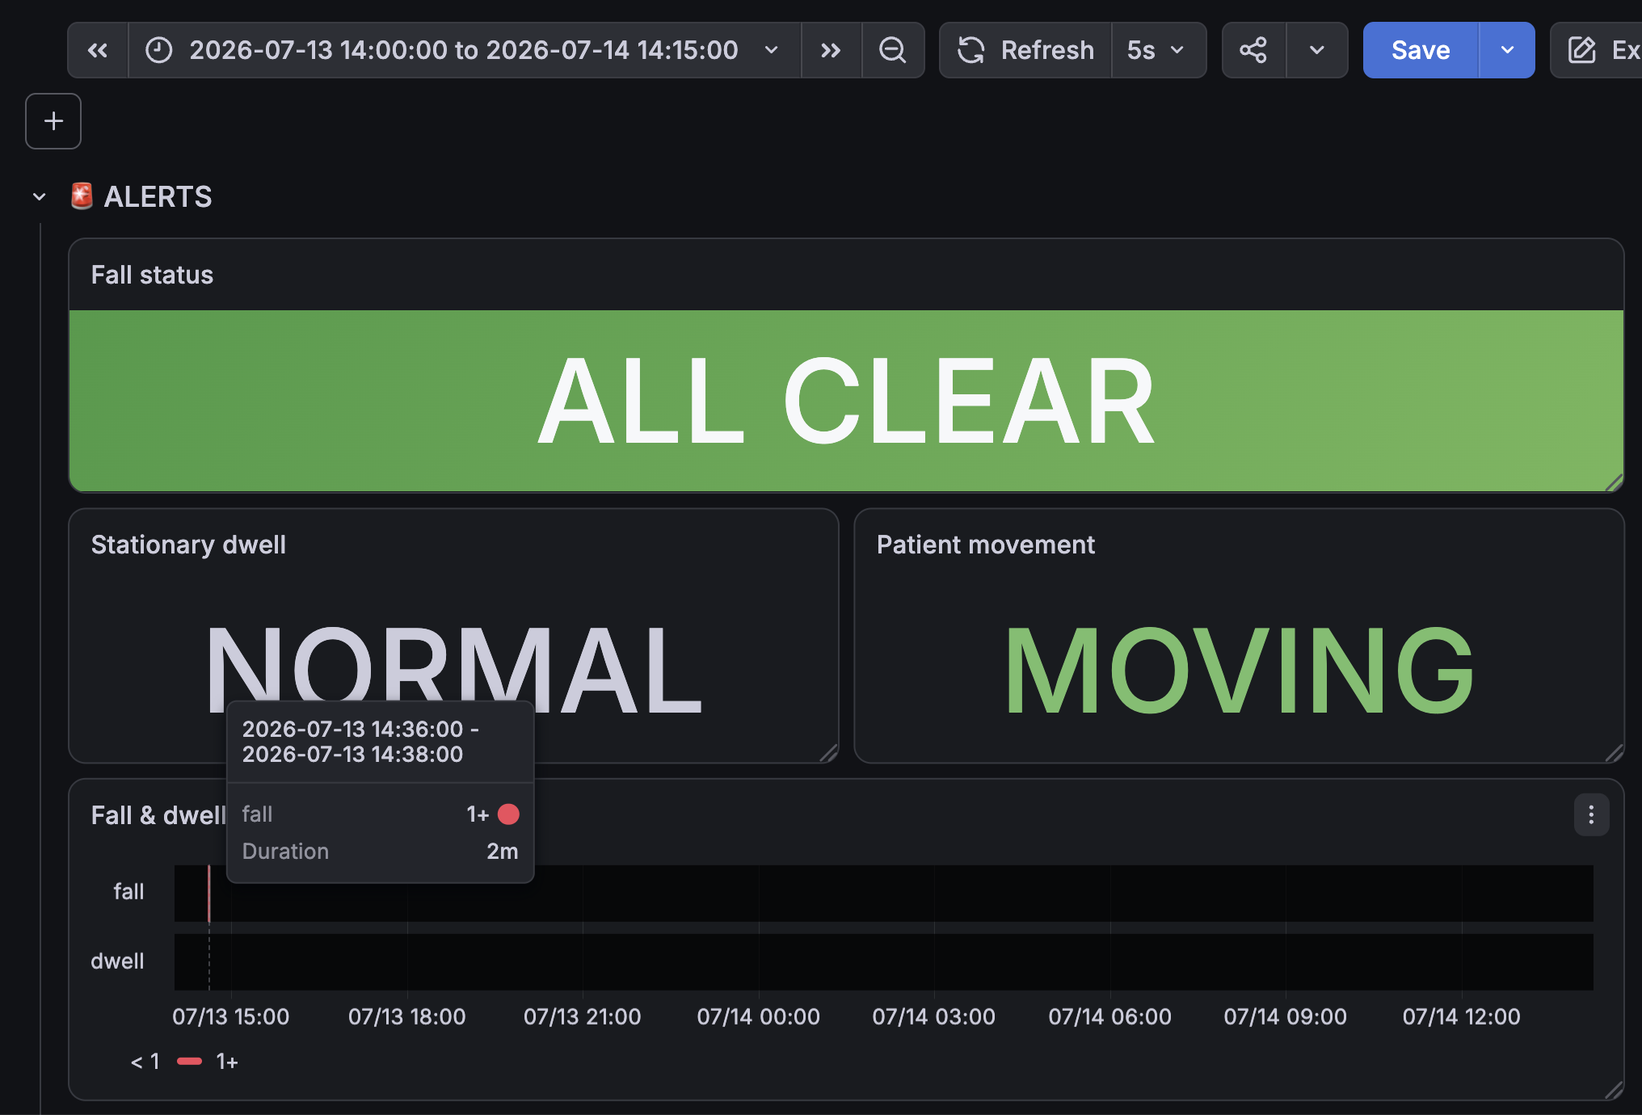Open the Save options dropdown arrow
The width and height of the screenshot is (1642, 1115).
pyautogui.click(x=1507, y=50)
